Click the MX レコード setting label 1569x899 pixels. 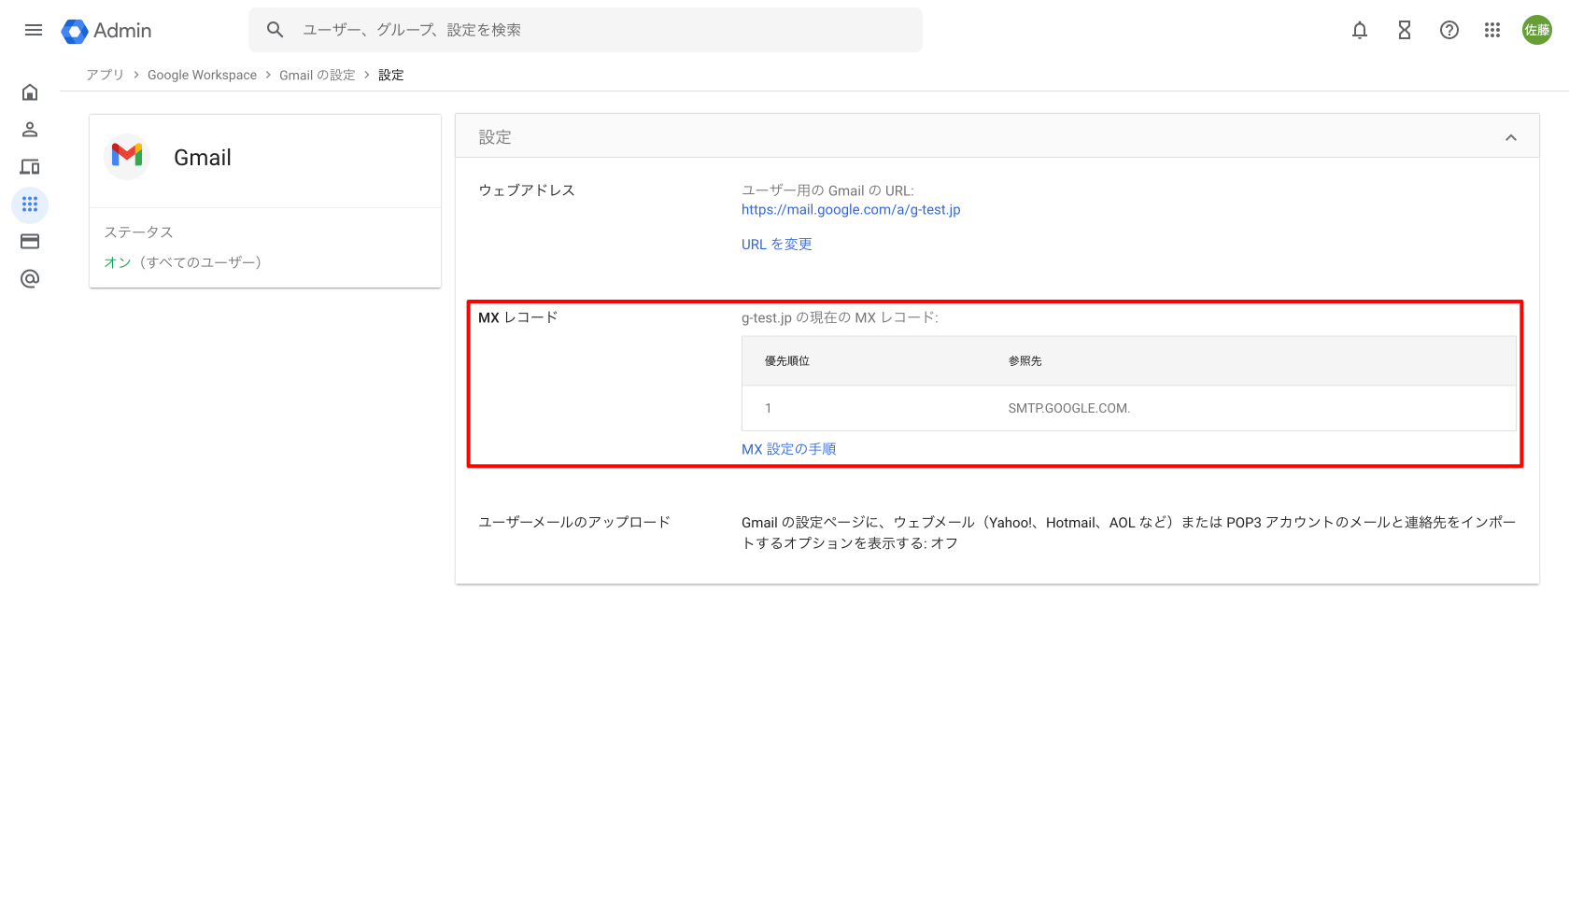518,316
